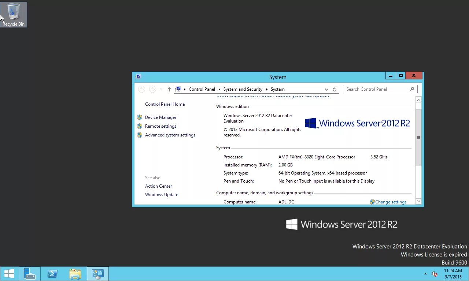
Task: Go up one level with Up arrow
Action: point(169,89)
